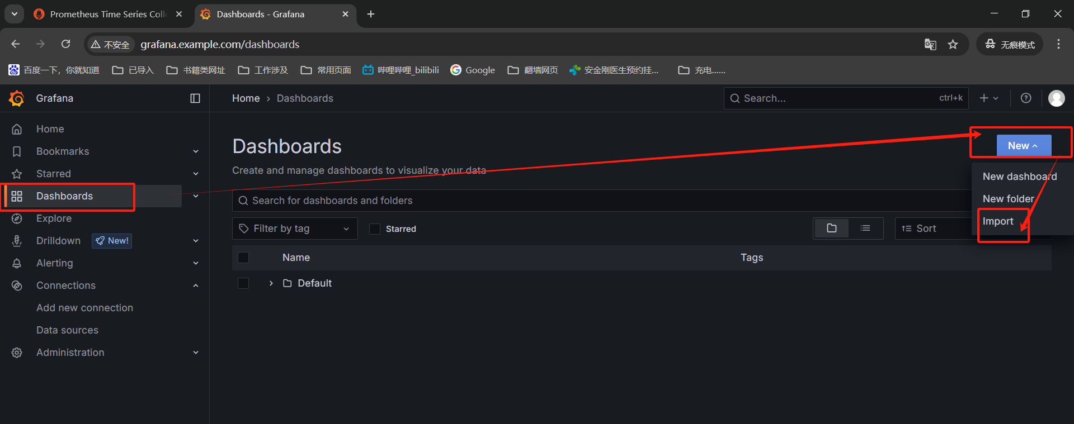
Task: Go back in browser history
Action: 16,44
